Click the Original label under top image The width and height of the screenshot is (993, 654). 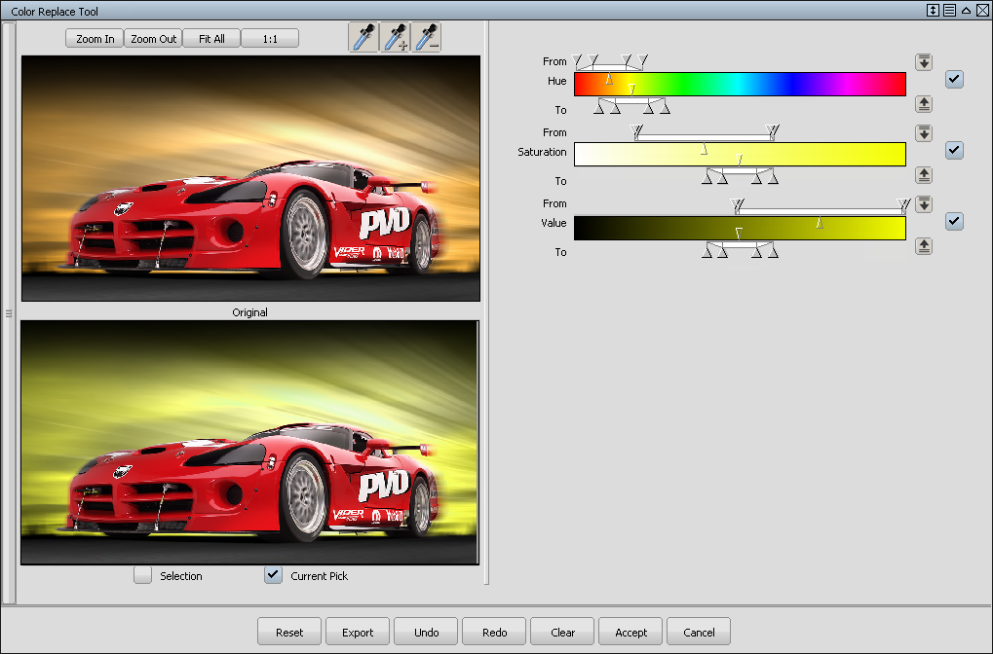[x=249, y=312]
